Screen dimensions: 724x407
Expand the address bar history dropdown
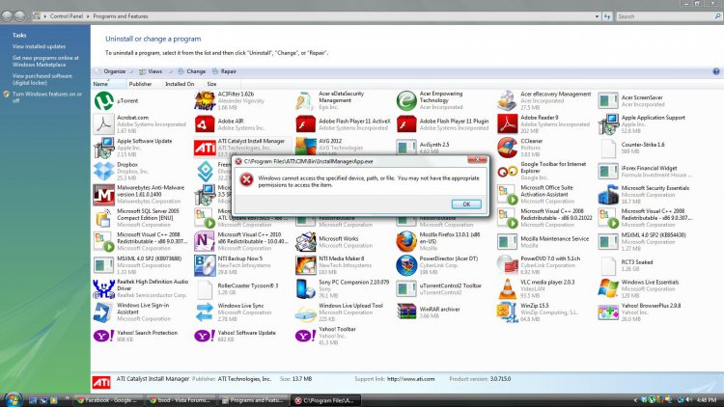click(x=597, y=16)
